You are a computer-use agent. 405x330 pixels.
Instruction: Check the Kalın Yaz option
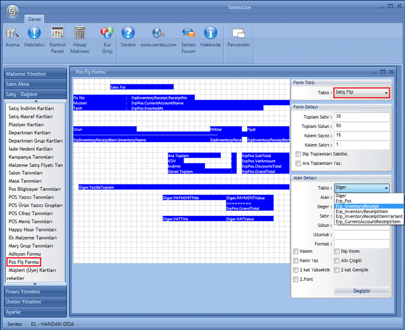296,260
